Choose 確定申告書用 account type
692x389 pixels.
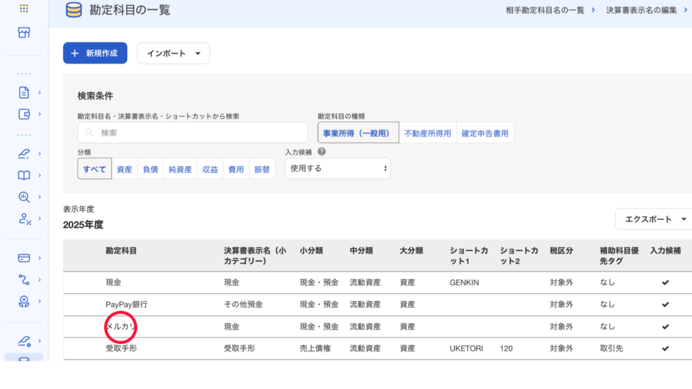click(x=485, y=133)
